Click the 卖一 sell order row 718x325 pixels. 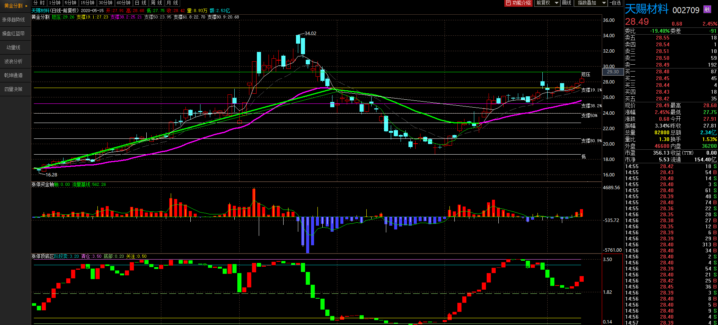tap(671, 65)
